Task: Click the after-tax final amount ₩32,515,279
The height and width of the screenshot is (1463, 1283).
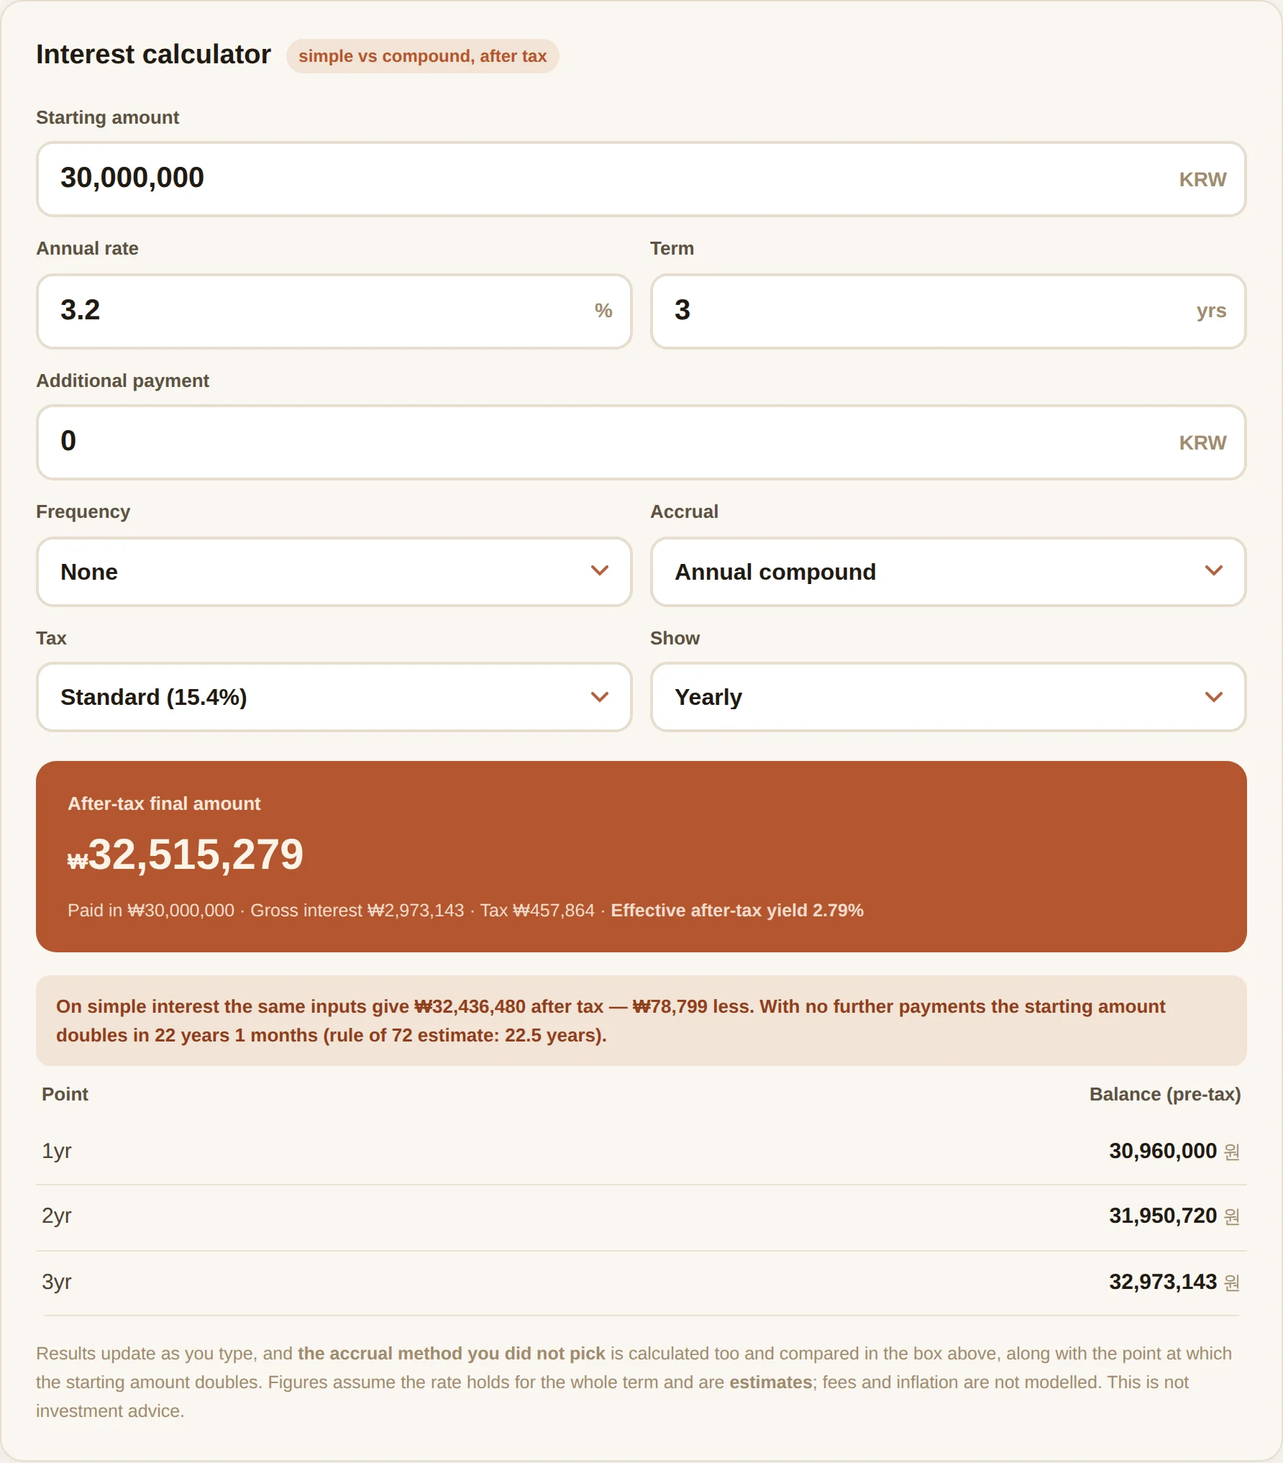Action: 186,854
